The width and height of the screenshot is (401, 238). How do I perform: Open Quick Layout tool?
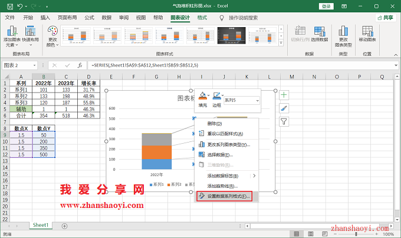tap(30, 37)
